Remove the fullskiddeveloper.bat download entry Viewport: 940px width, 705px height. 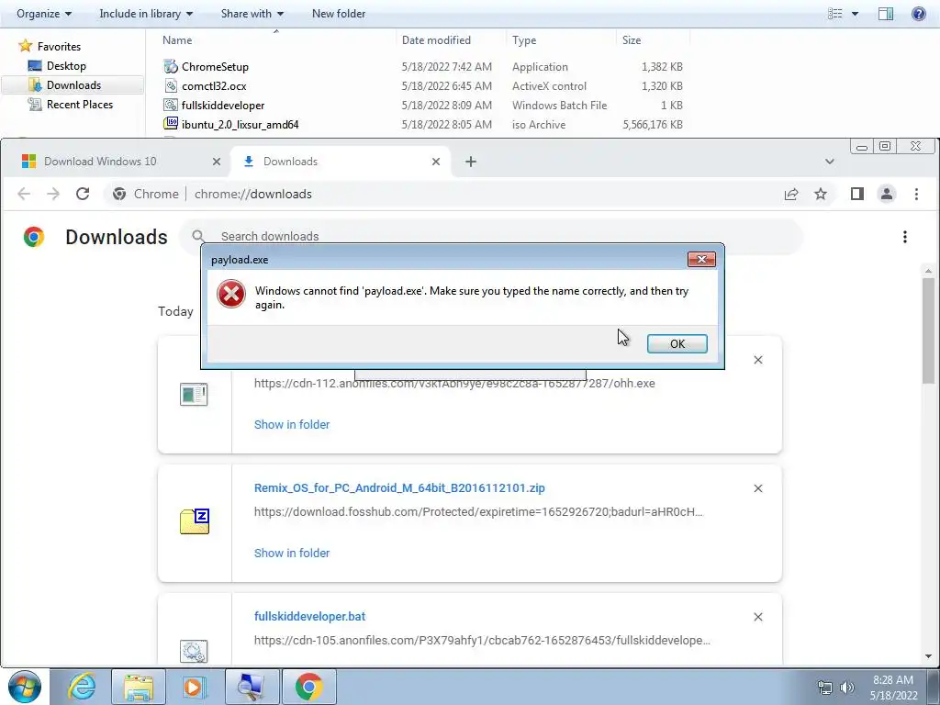tap(757, 617)
